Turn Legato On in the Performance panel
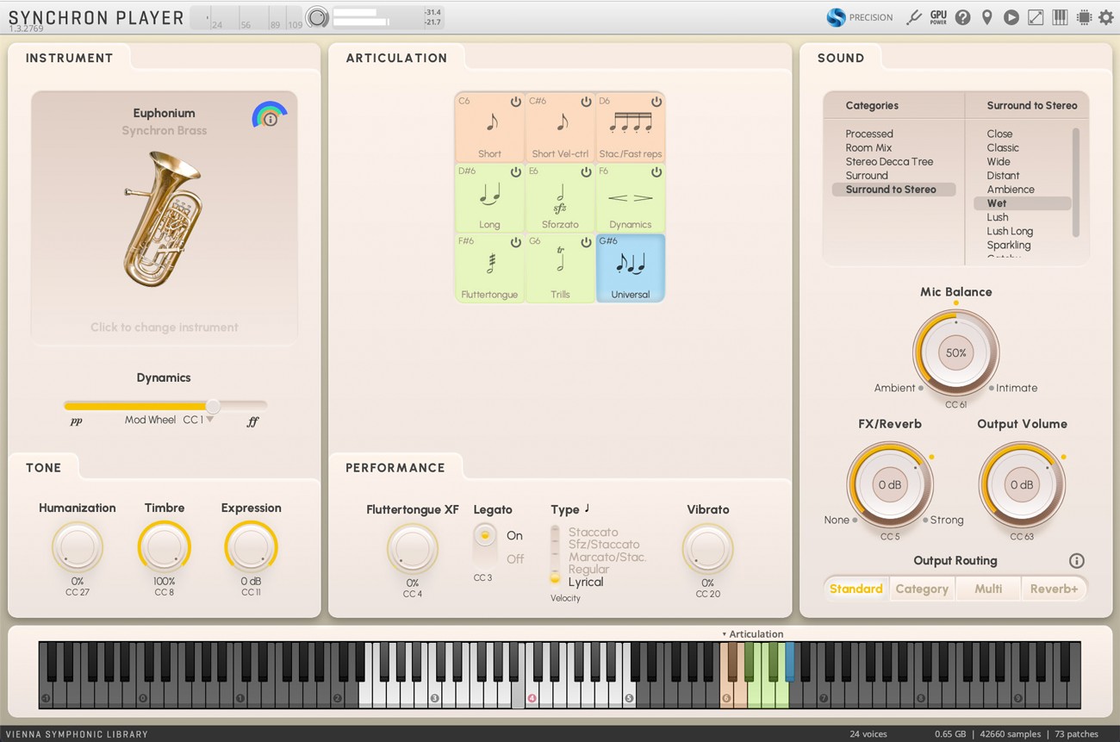1120x742 pixels. point(514,535)
